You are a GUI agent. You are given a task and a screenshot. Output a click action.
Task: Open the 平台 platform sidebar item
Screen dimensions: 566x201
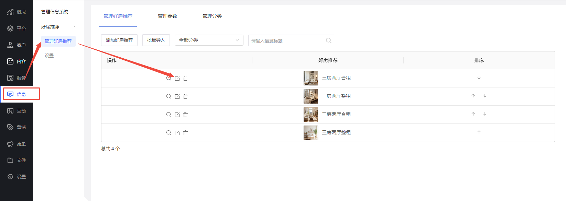17,28
